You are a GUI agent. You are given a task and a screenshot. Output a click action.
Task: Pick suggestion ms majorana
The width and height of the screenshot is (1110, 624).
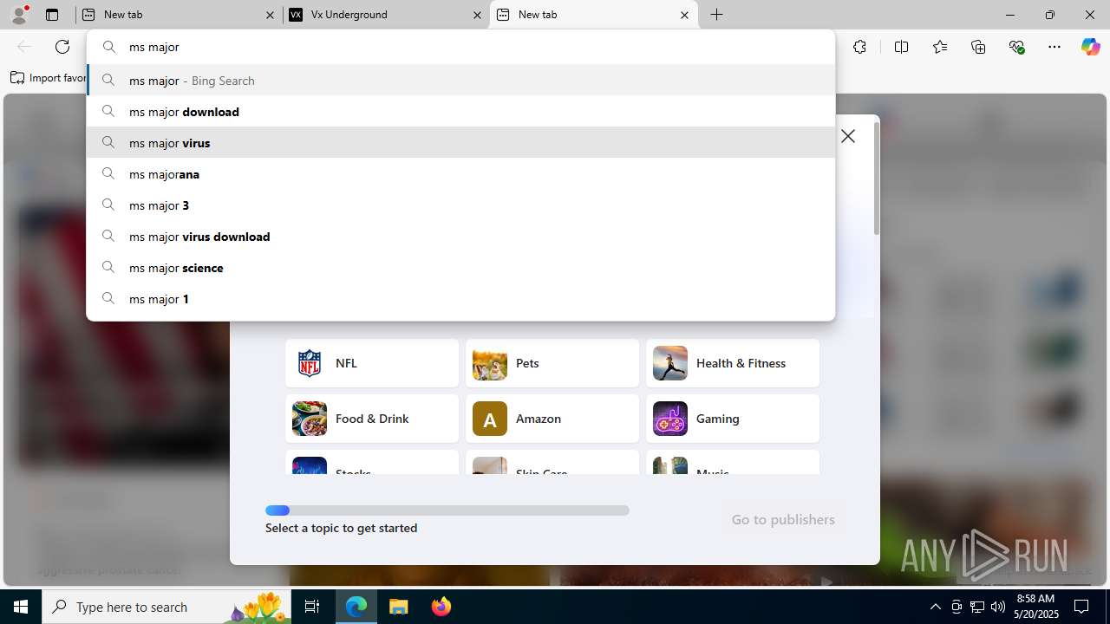(x=460, y=174)
